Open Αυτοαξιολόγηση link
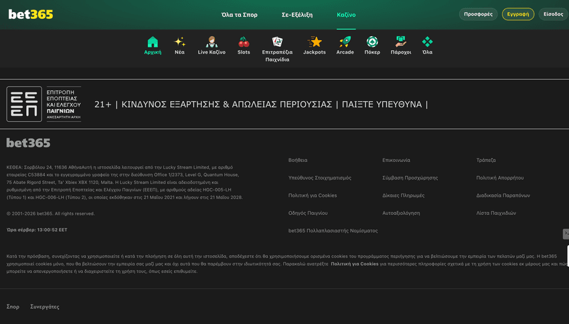The image size is (569, 324). click(x=401, y=213)
